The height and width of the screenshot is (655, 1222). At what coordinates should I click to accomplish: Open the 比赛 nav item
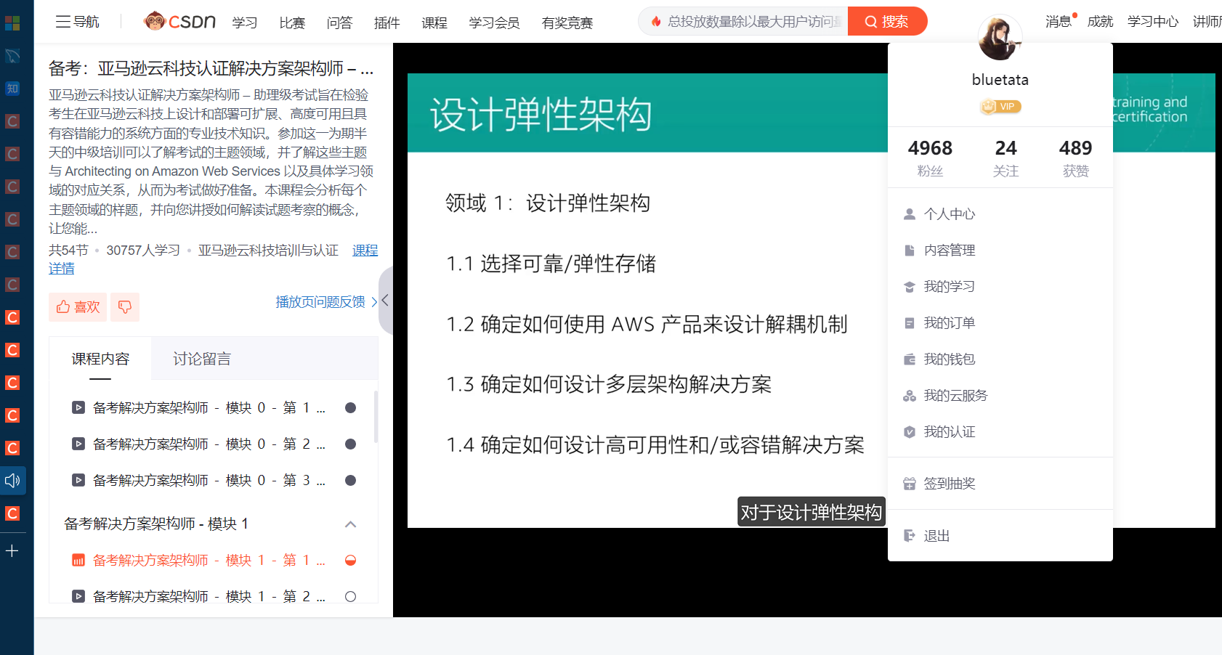pyautogui.click(x=292, y=23)
